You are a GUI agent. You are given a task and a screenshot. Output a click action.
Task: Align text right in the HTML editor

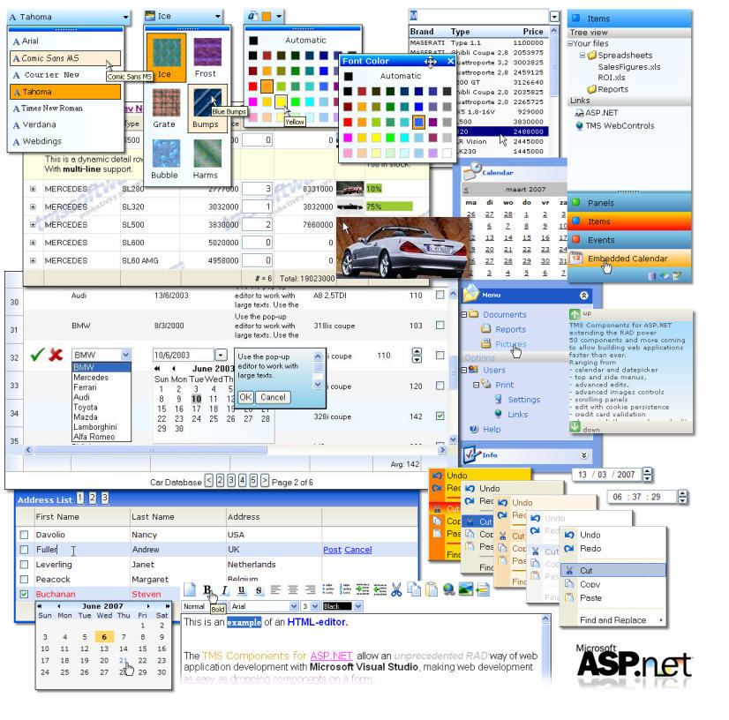click(310, 589)
